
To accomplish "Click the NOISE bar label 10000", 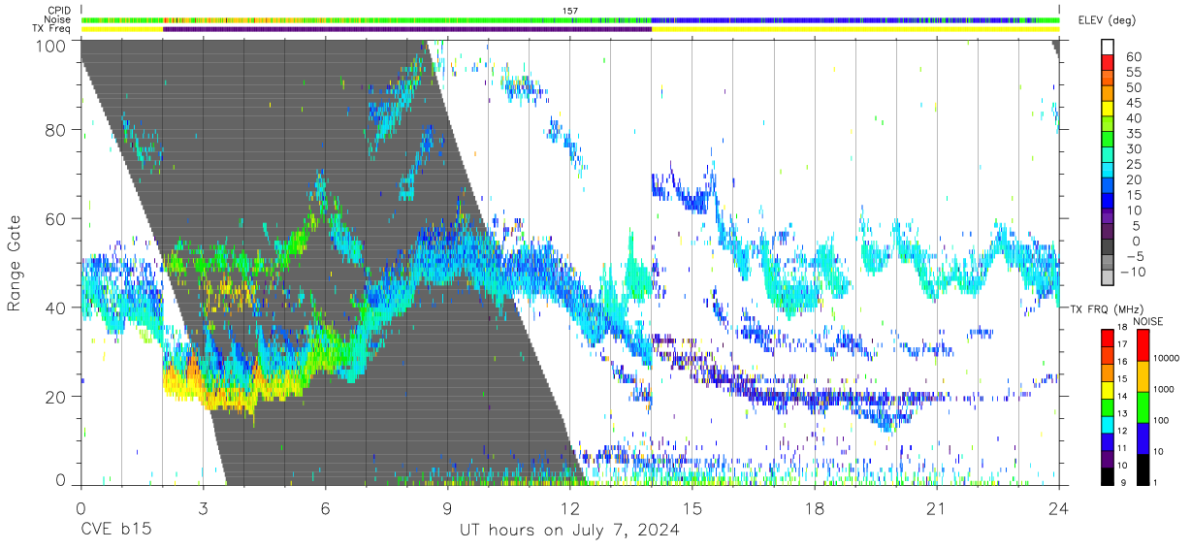I will click(1168, 359).
